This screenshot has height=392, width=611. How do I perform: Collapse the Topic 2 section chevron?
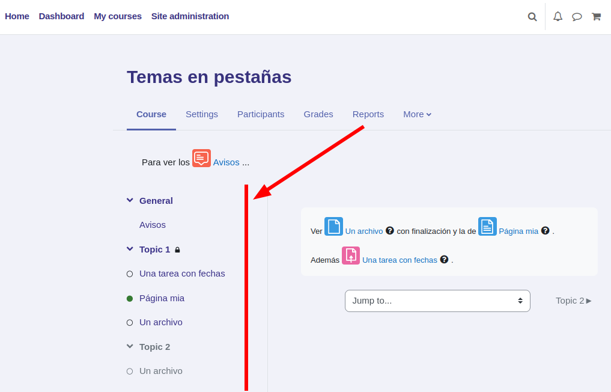coord(130,346)
